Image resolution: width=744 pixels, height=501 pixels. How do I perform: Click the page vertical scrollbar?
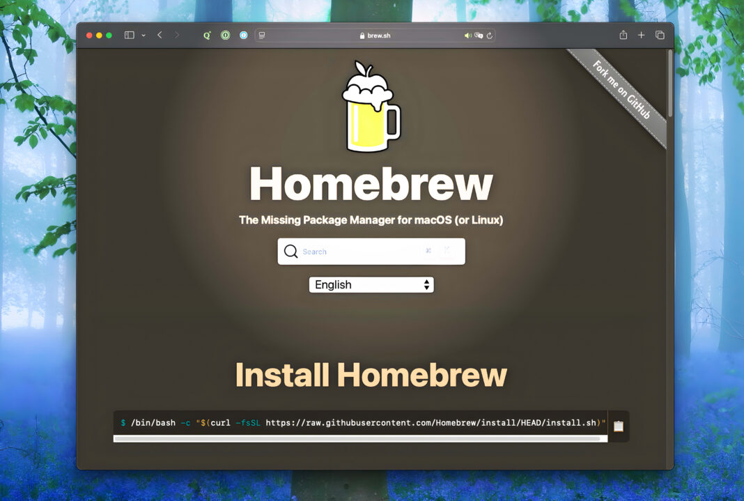[670, 83]
